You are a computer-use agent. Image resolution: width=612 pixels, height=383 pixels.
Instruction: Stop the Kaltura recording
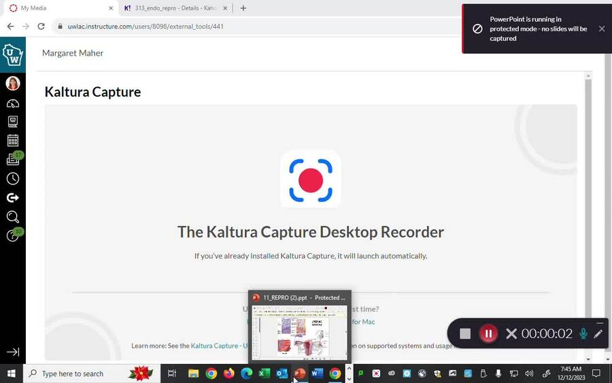[465, 334]
